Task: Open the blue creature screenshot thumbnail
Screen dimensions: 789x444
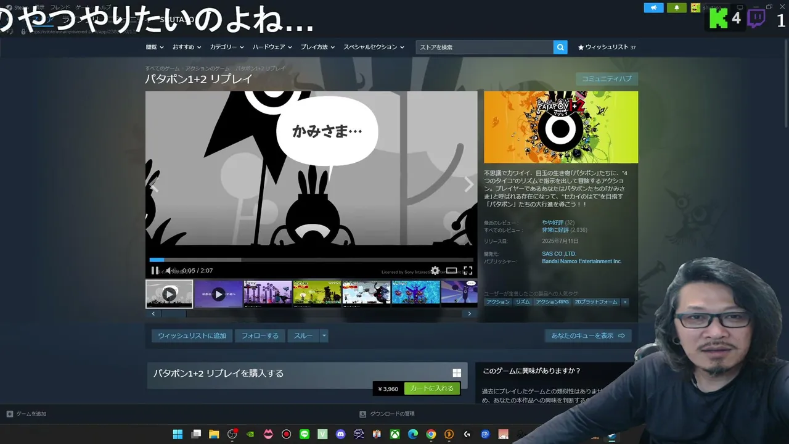Action: tap(415, 294)
